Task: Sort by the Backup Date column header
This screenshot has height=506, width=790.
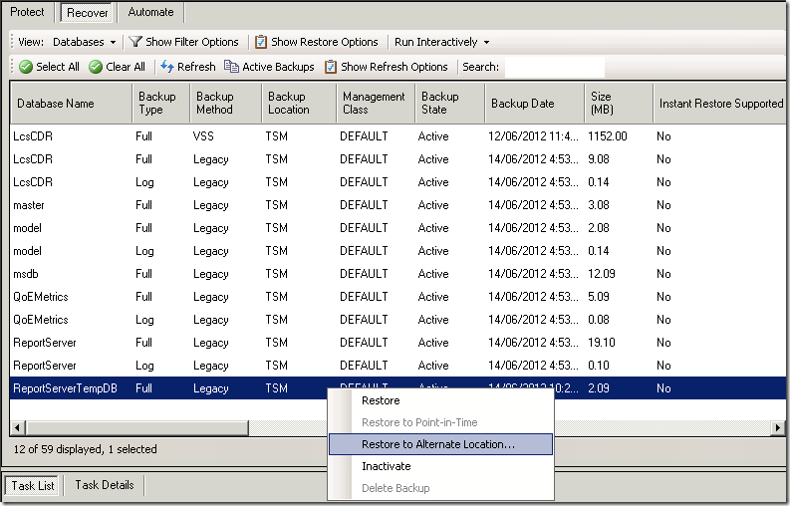Action: (522, 104)
